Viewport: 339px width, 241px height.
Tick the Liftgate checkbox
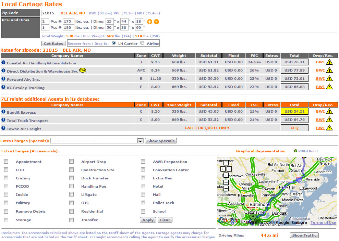tap(72, 194)
